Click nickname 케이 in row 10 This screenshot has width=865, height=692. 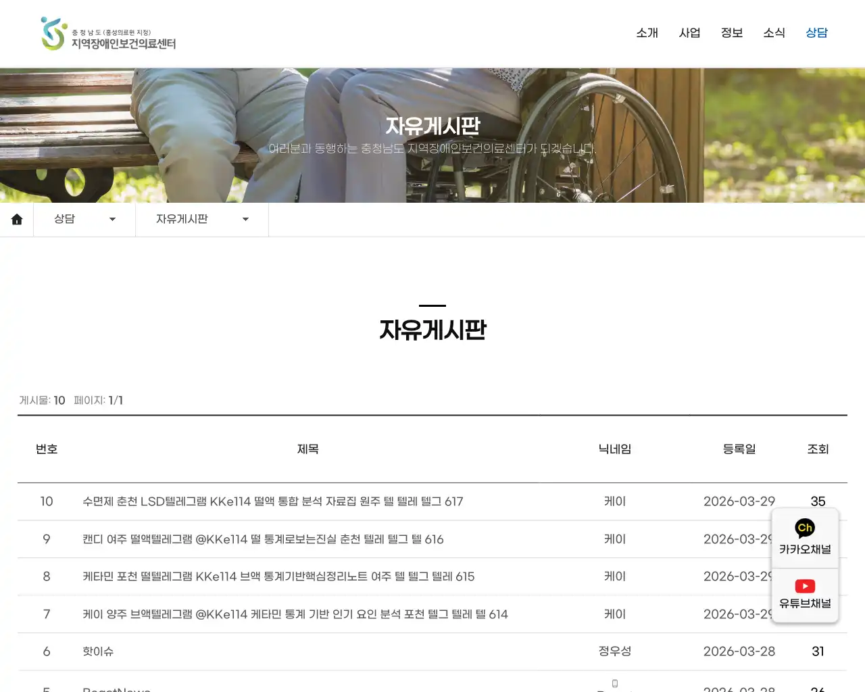(615, 501)
